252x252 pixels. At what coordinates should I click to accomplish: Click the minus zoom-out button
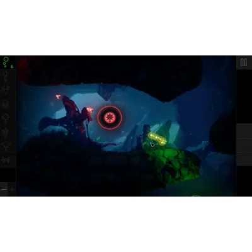point(4,189)
